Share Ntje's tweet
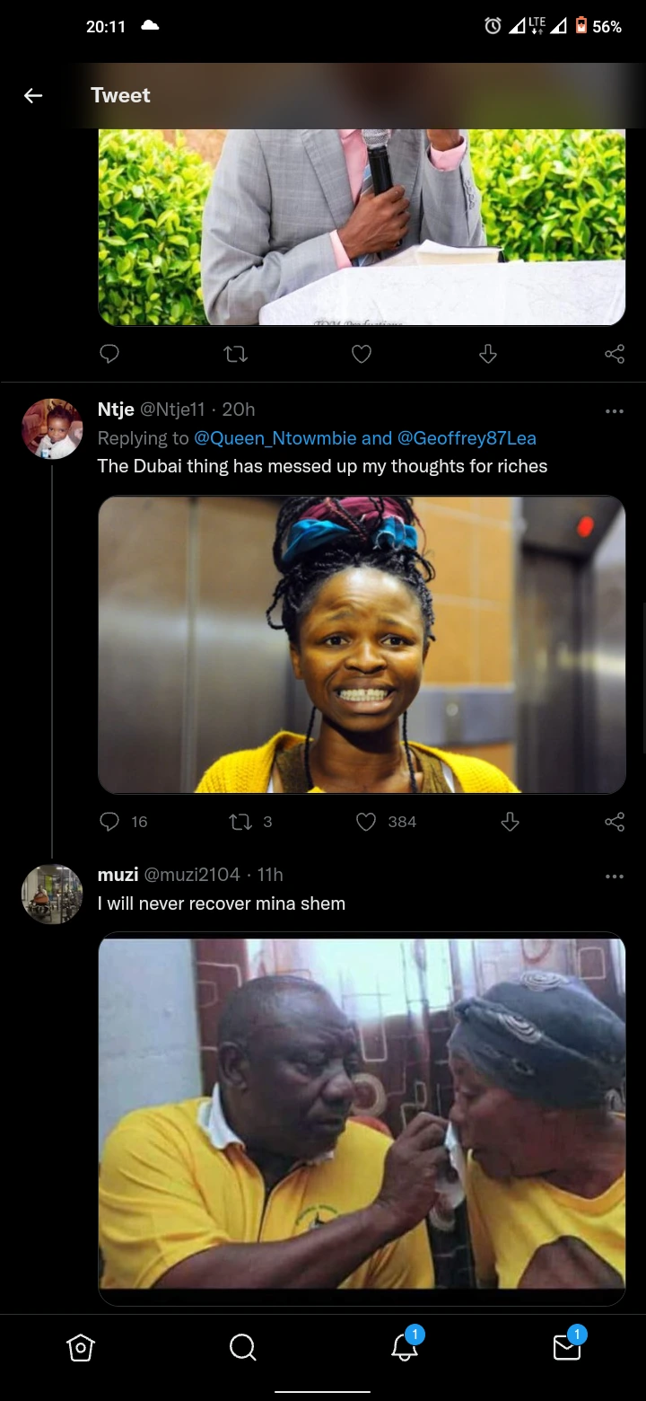This screenshot has height=1401, width=646. [615, 822]
